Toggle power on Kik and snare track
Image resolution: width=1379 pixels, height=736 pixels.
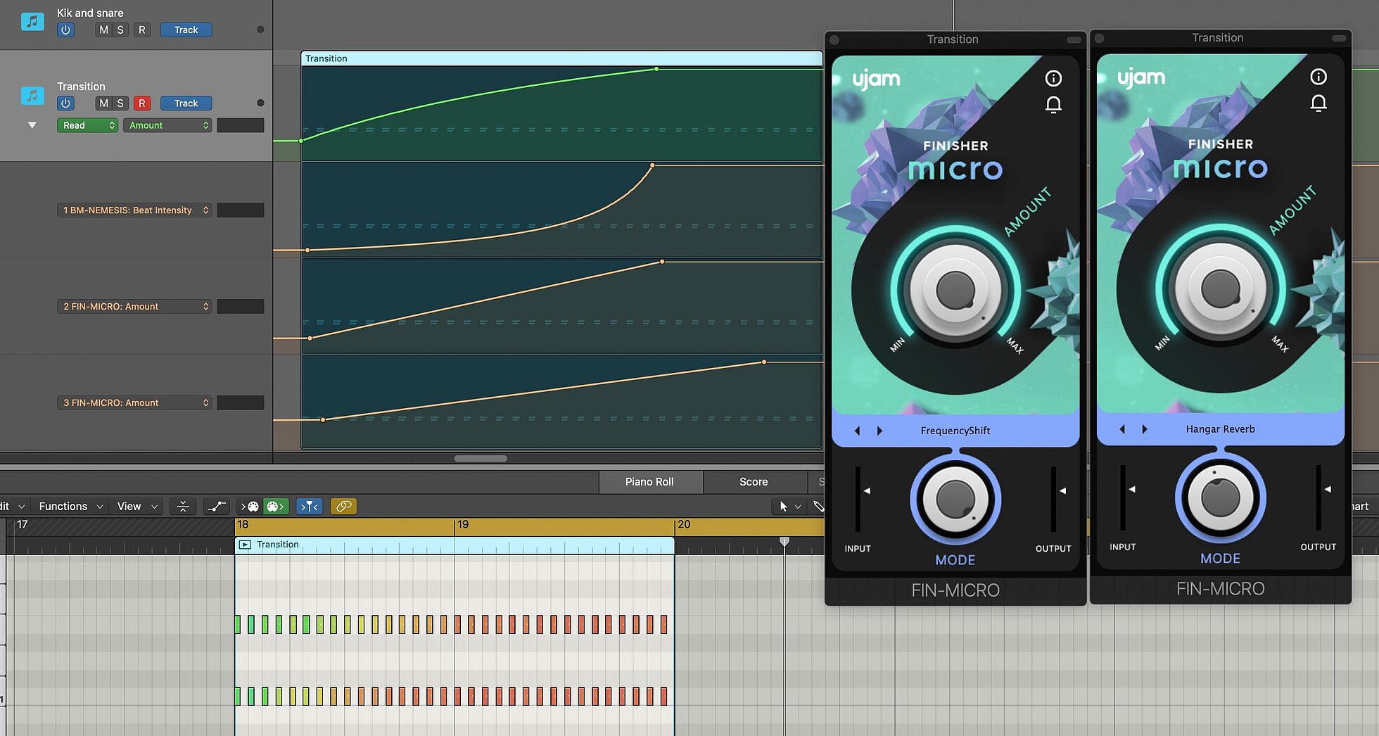(x=65, y=30)
